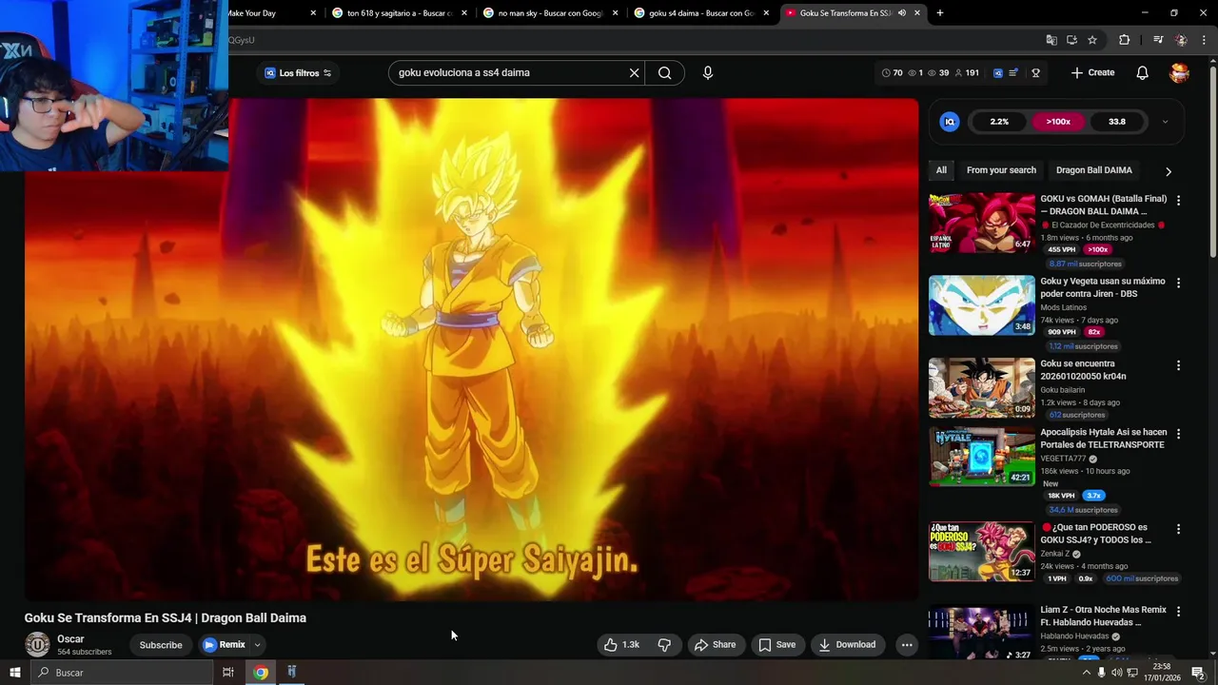1218x685 pixels.
Task: Open more actions ellipsis under video
Action: 907,644
